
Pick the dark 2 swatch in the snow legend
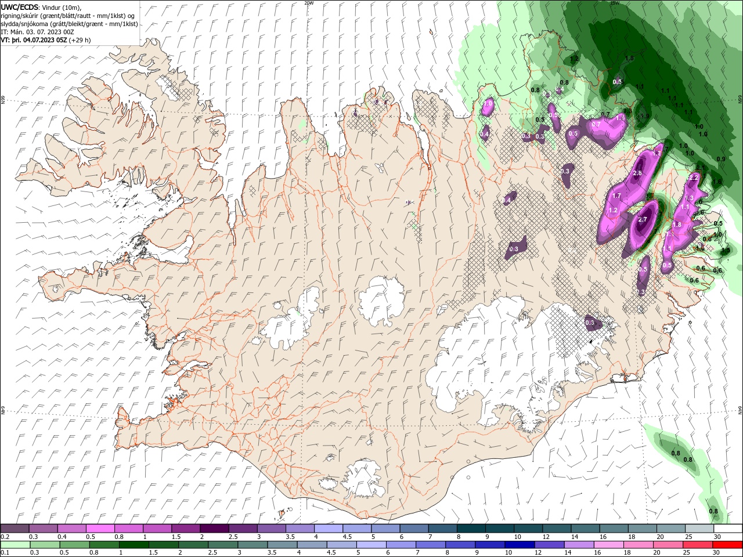point(214,528)
